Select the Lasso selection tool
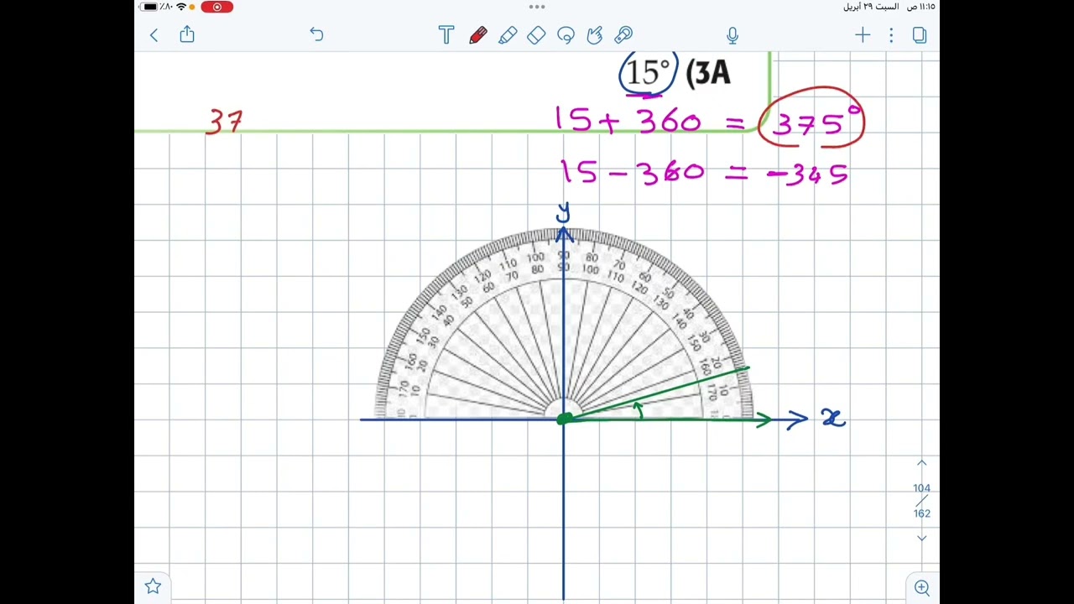 click(x=566, y=34)
